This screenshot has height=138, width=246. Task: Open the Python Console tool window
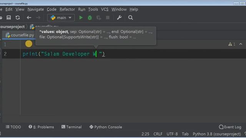(x=106, y=127)
